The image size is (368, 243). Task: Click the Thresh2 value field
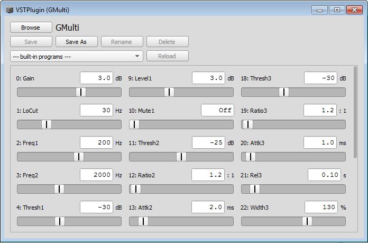208,142
